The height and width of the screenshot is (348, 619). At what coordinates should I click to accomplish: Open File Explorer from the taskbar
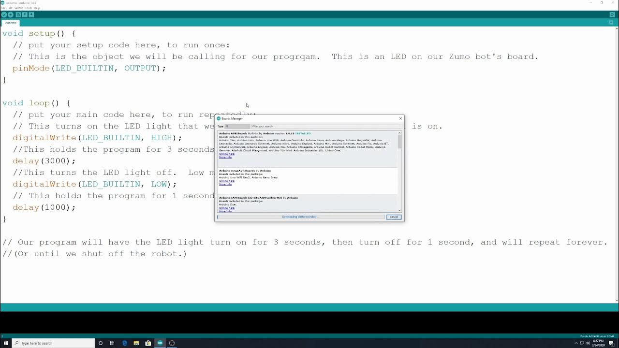(136, 343)
